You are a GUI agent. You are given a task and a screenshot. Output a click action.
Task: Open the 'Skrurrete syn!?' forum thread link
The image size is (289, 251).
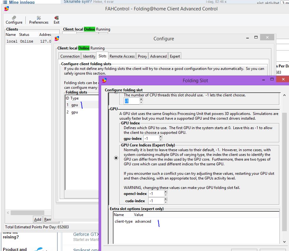78,2
